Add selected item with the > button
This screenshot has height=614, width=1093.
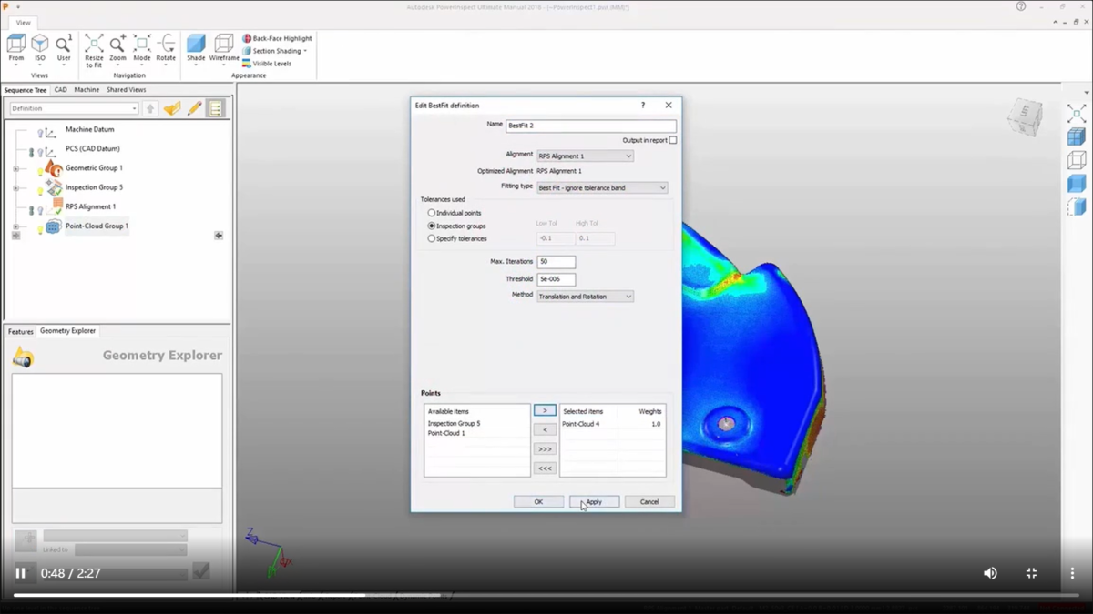click(x=545, y=411)
